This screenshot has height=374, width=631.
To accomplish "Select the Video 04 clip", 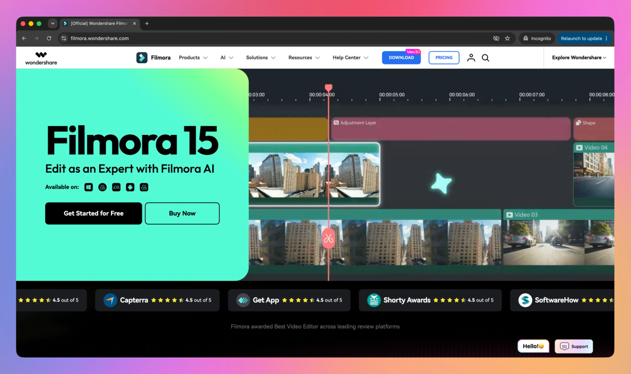I will point(594,174).
